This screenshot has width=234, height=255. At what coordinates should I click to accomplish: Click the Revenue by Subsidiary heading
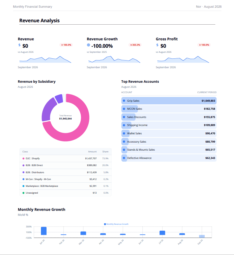36,82
